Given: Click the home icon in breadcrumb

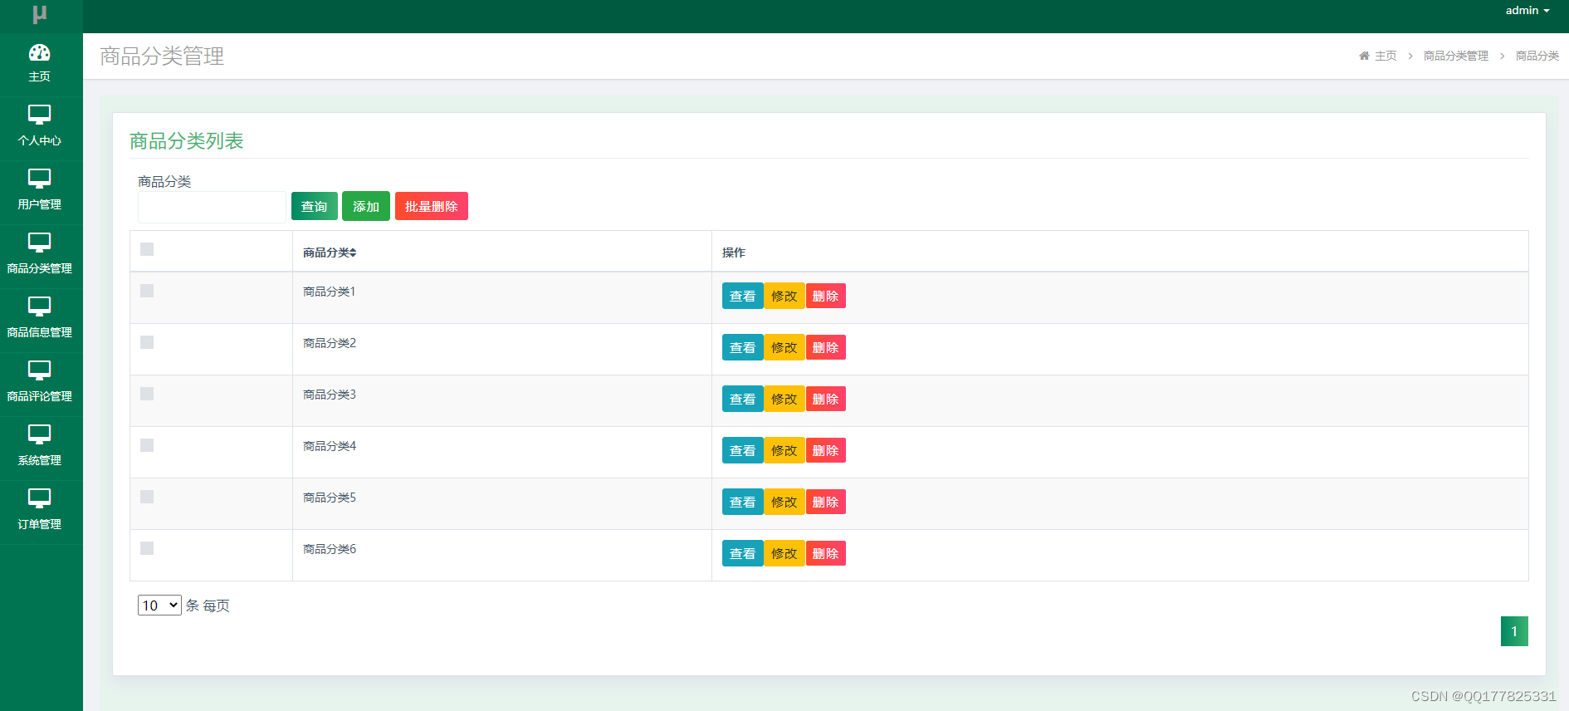Looking at the screenshot, I should point(1364,56).
